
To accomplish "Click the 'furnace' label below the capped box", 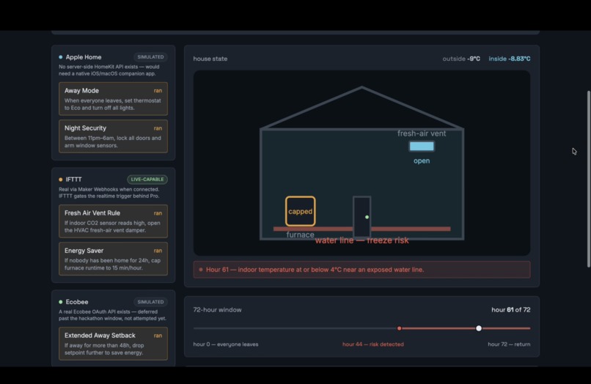I will pyautogui.click(x=301, y=235).
